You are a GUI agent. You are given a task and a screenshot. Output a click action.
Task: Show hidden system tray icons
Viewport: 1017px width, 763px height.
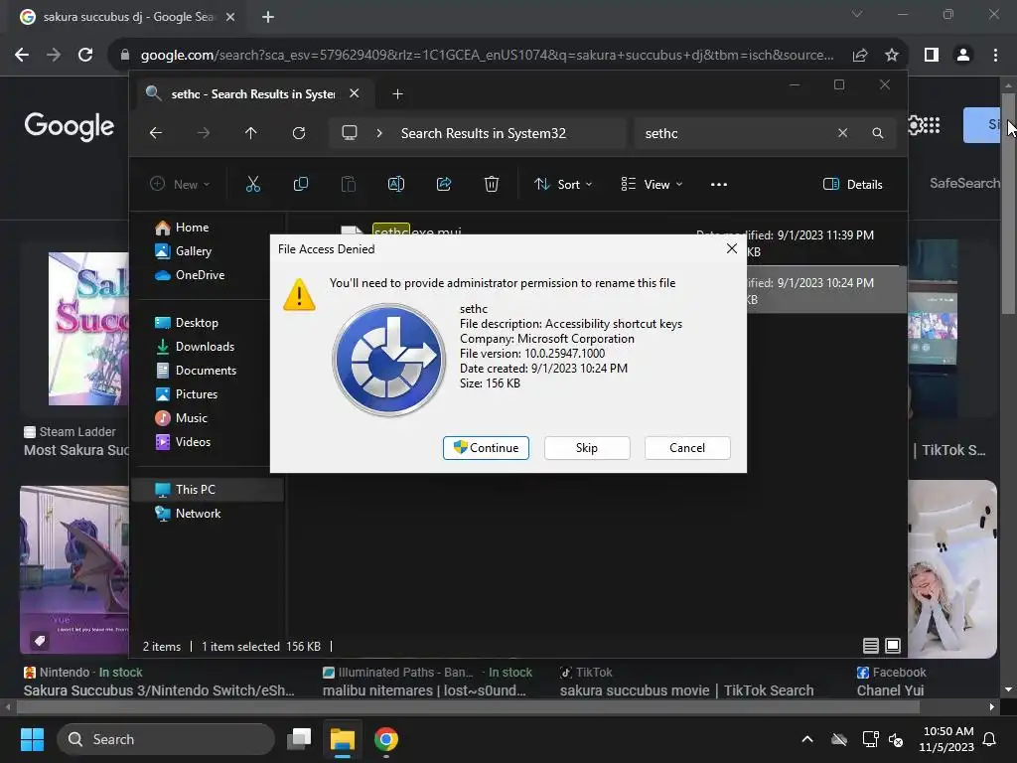click(x=807, y=739)
